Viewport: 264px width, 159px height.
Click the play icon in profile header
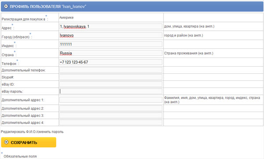[6, 7]
